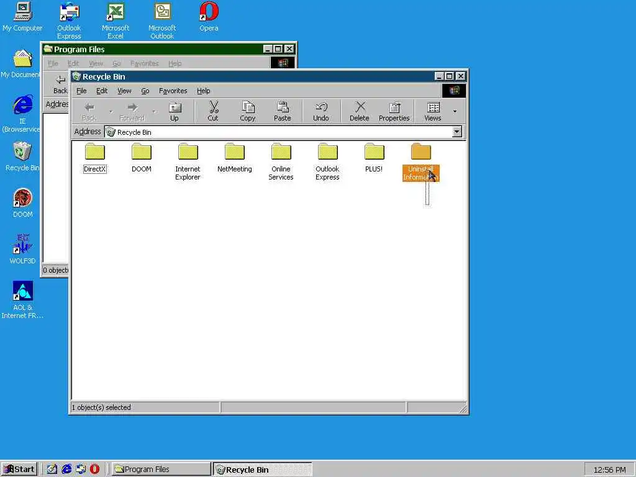Open the View menu in Recycle Bin

coord(124,91)
